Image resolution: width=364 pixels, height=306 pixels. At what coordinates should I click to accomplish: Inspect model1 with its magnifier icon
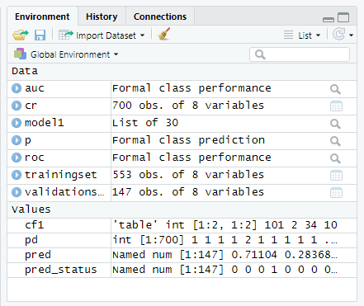tap(335, 124)
